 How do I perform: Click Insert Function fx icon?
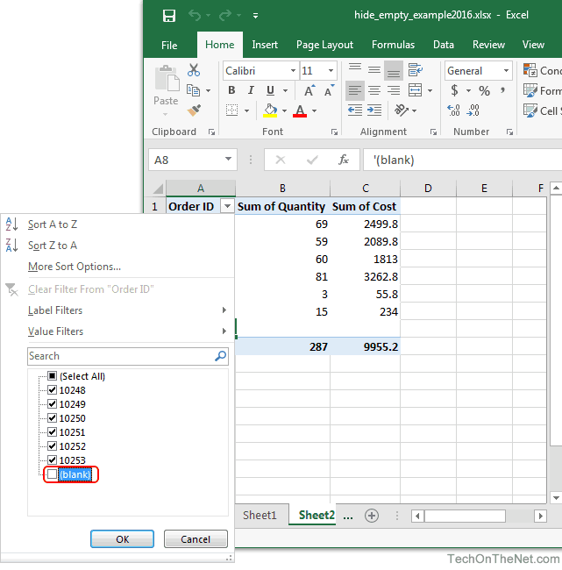point(344,160)
